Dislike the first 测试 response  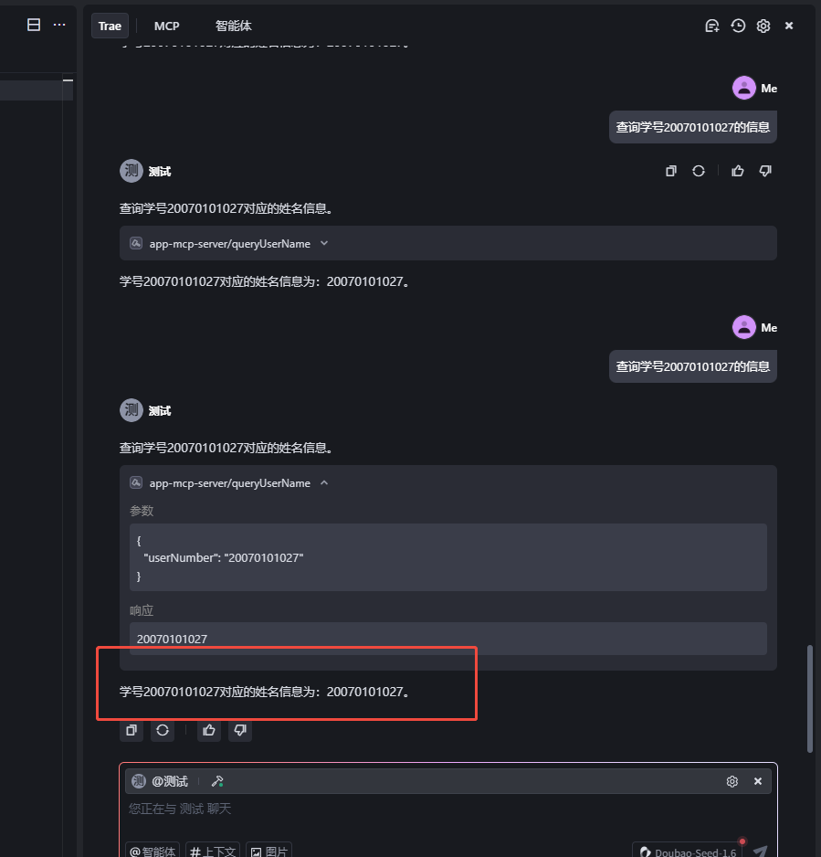[765, 171]
